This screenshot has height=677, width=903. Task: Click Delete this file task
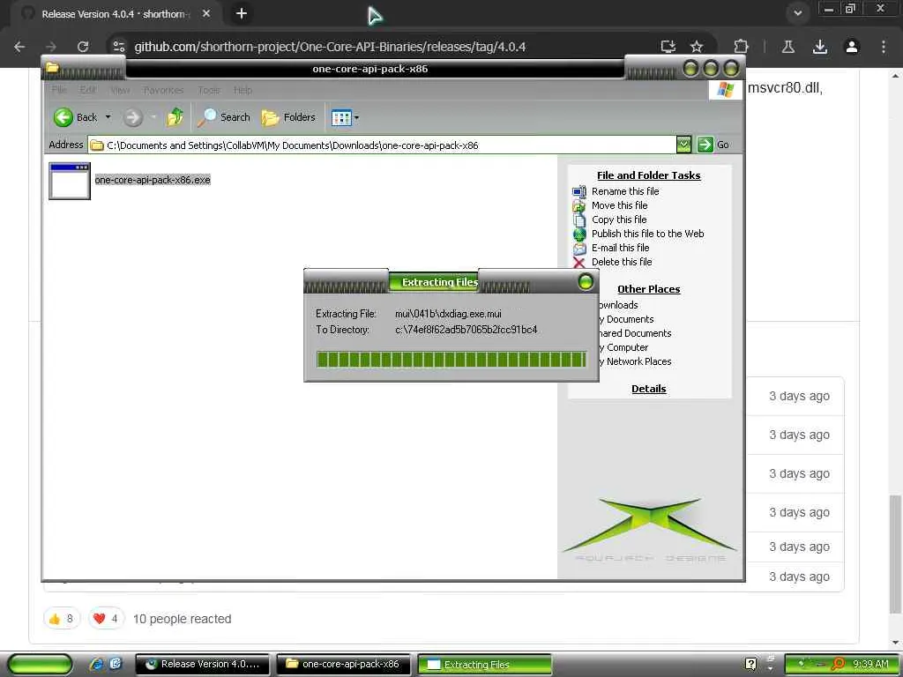tap(622, 262)
